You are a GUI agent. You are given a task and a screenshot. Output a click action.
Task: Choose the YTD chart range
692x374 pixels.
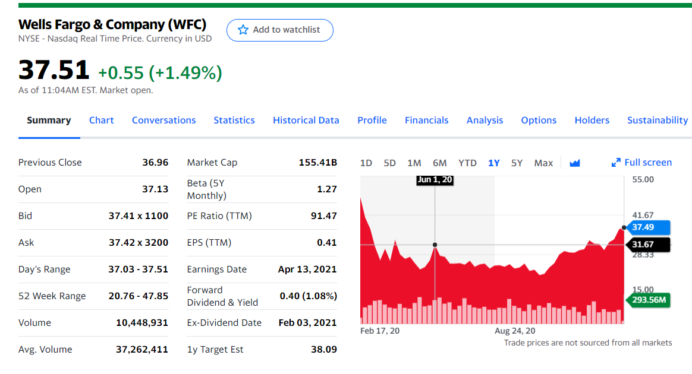[467, 163]
